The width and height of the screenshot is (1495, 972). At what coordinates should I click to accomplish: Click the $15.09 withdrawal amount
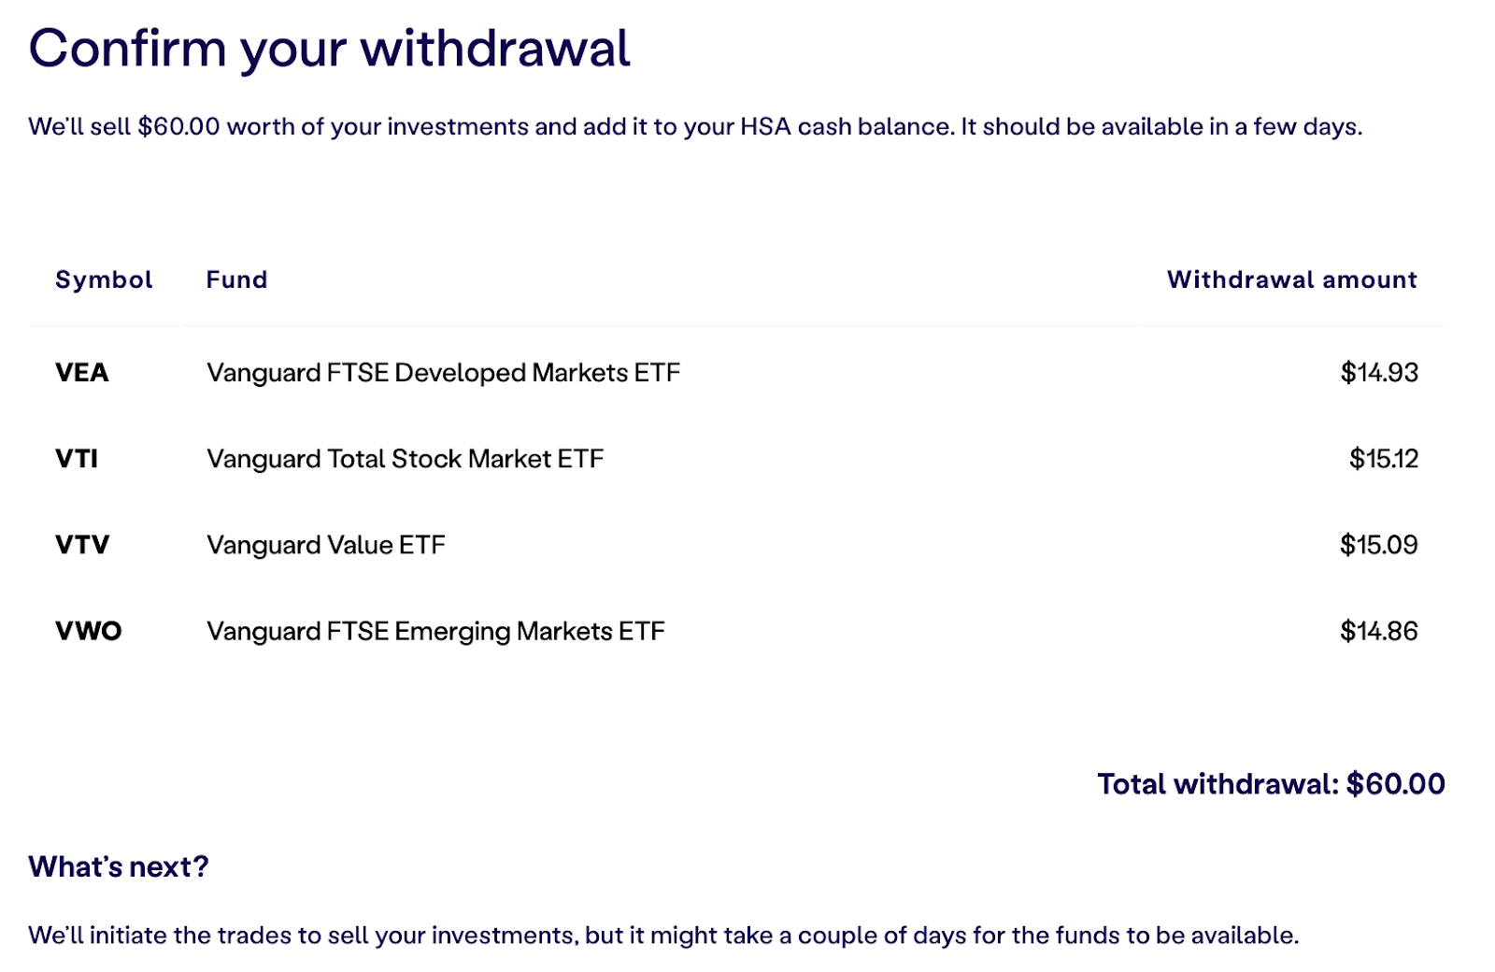click(1379, 545)
